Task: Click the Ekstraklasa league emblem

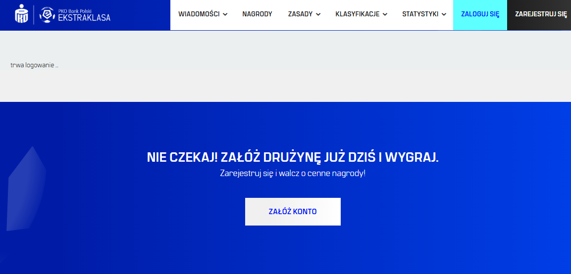Action: click(47, 15)
